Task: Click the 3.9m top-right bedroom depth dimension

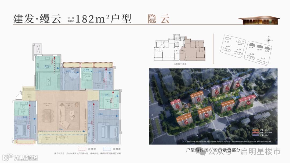Action: 104,80
